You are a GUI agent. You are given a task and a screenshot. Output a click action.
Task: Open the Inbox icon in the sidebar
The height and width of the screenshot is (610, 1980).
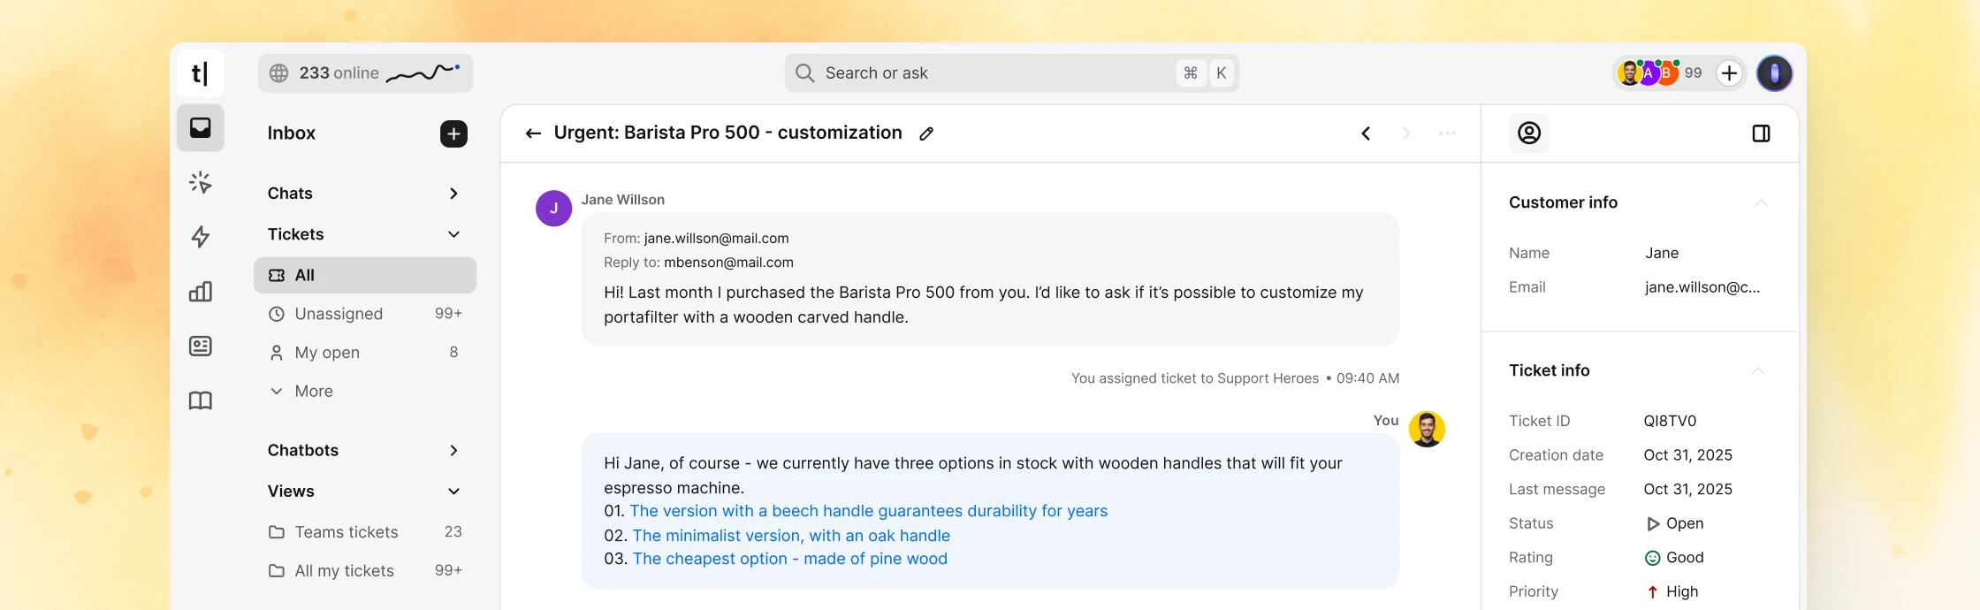tap(201, 128)
